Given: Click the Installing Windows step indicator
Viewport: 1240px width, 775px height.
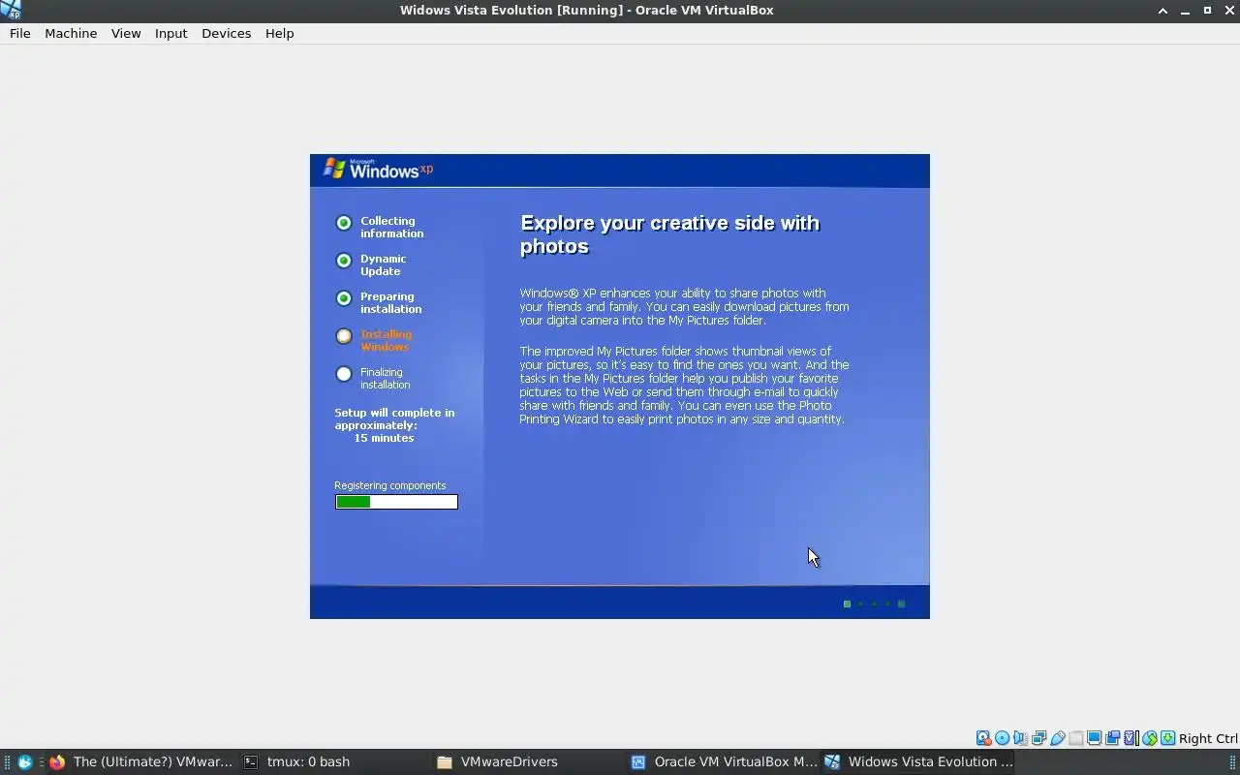Looking at the screenshot, I should (344, 336).
